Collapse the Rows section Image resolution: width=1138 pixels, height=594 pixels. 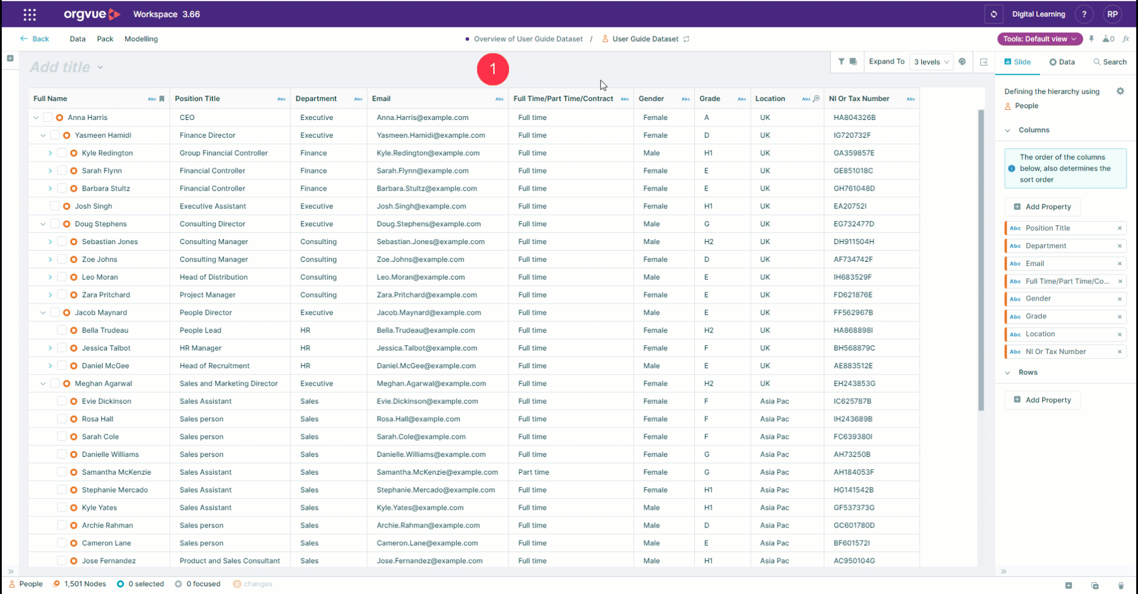[x=1007, y=372]
